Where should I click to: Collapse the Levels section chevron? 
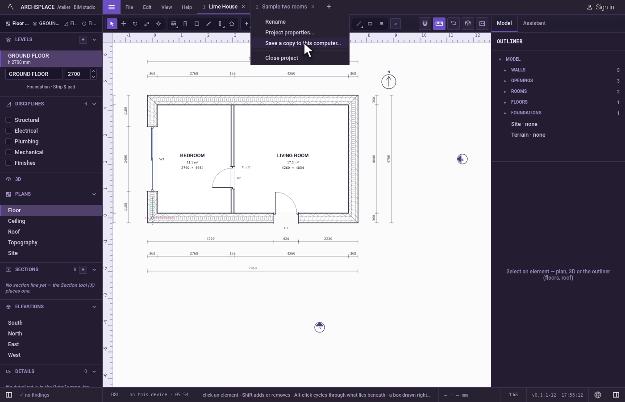94,40
